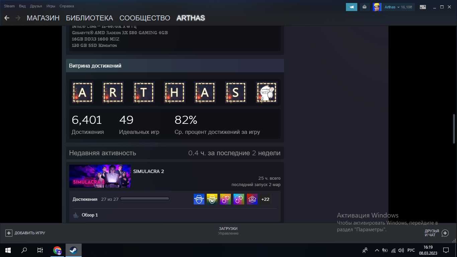
Task: Go forward with the right arrow button
Action: pyautogui.click(x=18, y=18)
